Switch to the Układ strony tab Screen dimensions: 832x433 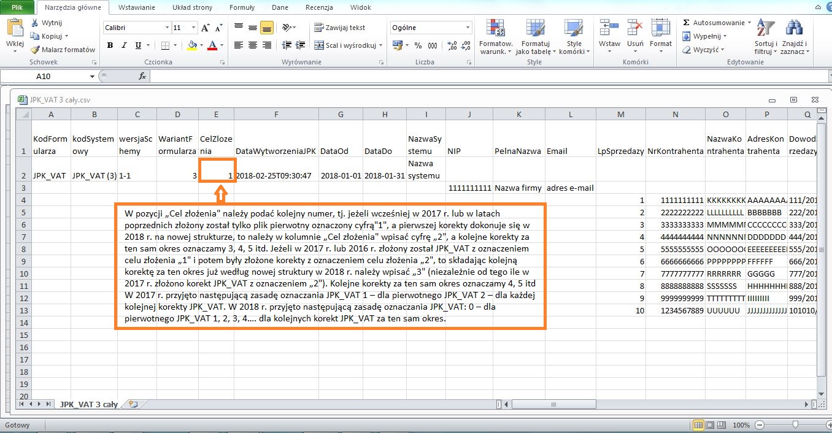tap(193, 7)
